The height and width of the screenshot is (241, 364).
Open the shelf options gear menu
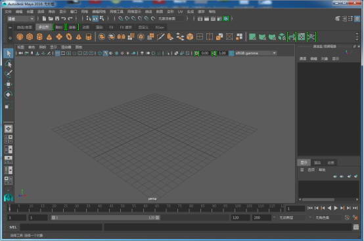[10, 38]
